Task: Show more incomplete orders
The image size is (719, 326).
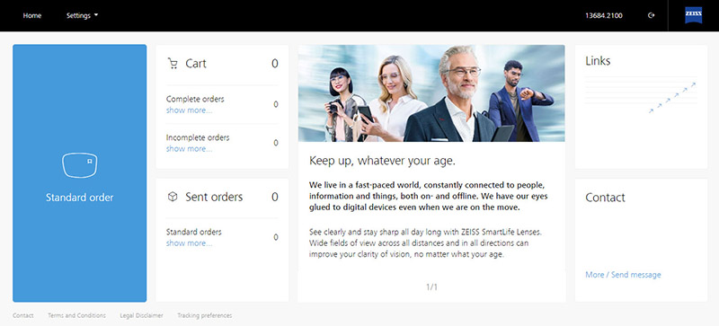Action: 189,149
